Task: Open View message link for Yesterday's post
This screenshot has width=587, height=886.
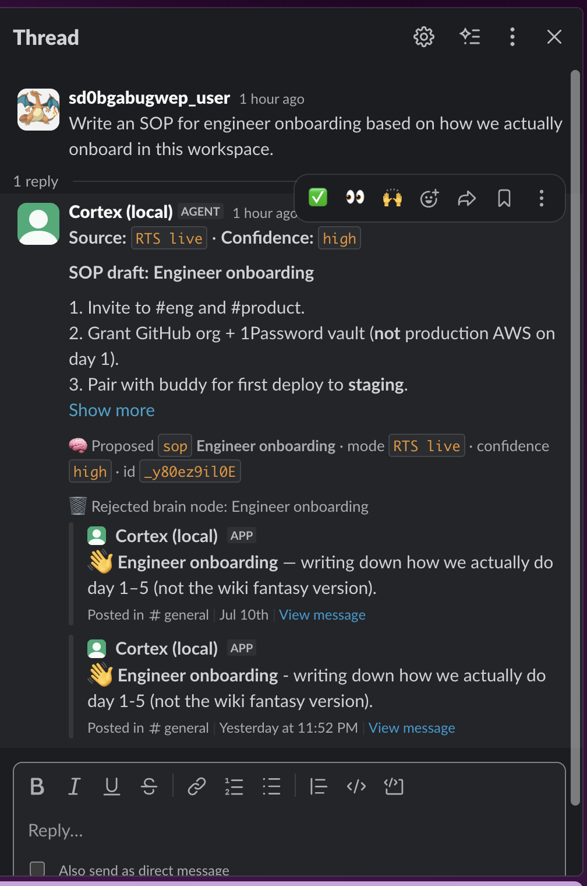Action: (x=412, y=728)
